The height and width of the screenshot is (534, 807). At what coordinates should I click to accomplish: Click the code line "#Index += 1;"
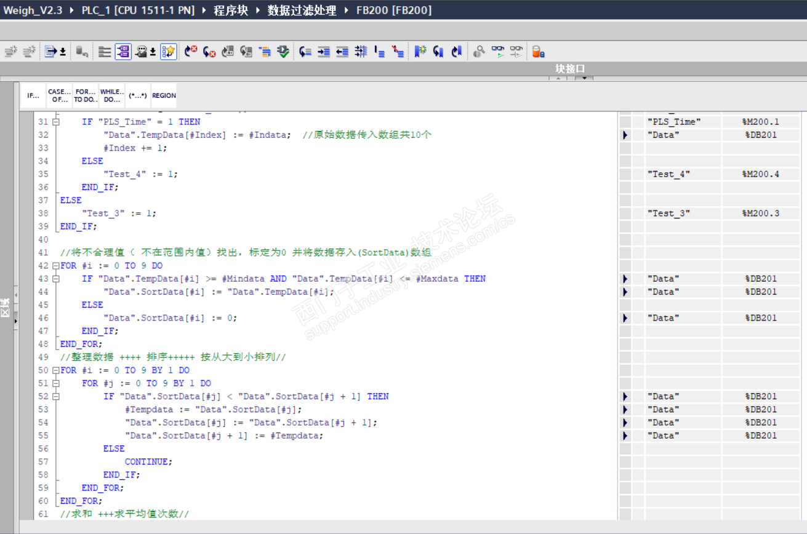point(135,148)
